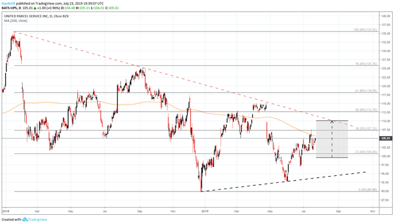Click the 0.00%(89.88) Fibonacci label
Screen dimensions: 394x224
367,190
